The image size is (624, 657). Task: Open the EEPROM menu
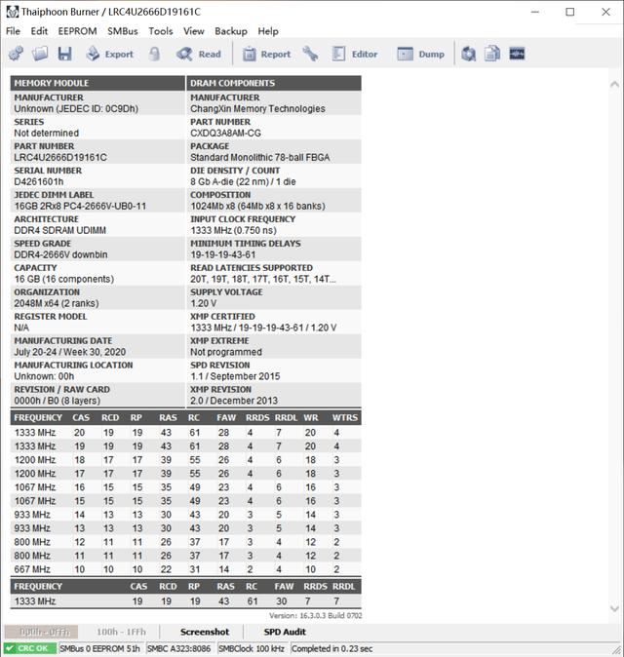(77, 31)
